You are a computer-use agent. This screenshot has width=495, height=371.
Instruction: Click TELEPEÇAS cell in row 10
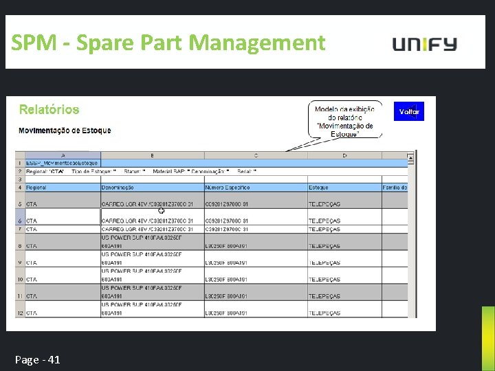click(344, 276)
